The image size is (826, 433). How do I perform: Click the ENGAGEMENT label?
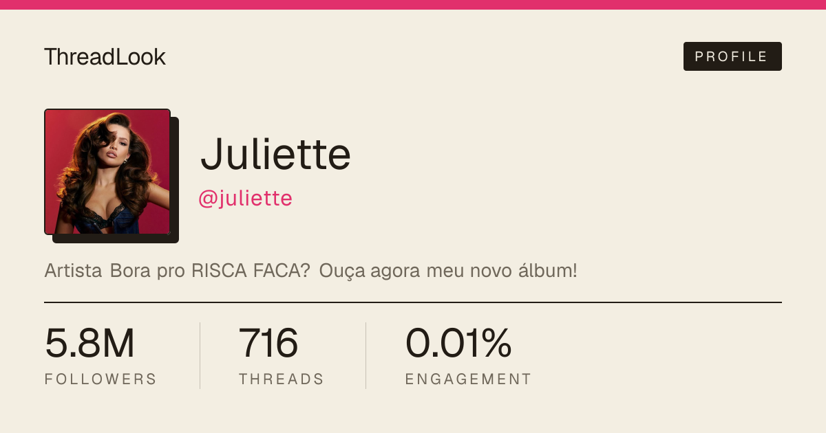(x=468, y=379)
